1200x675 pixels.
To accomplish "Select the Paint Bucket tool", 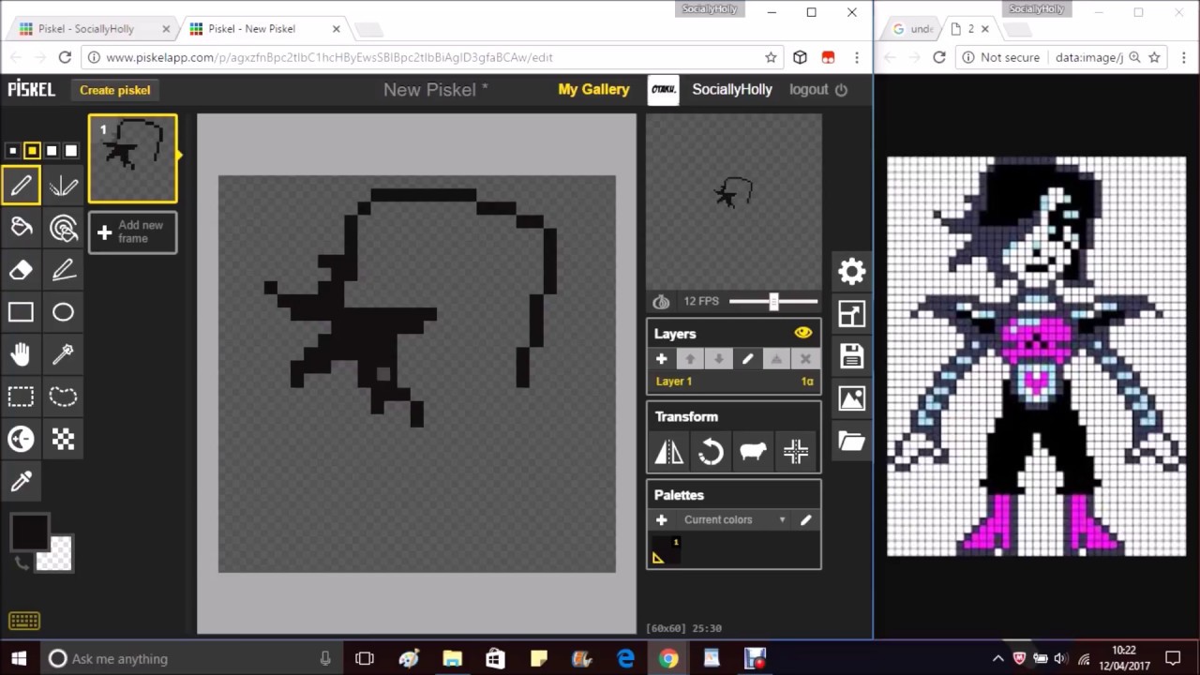I will coord(21,227).
